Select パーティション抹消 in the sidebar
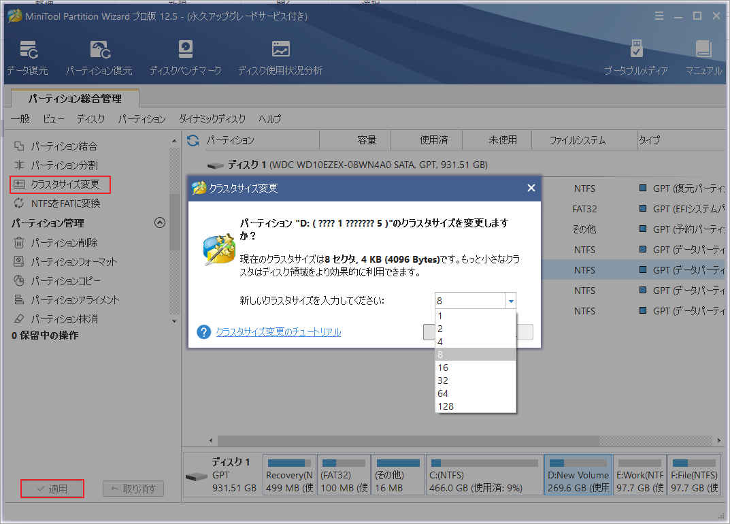730x524 pixels. coord(56,319)
